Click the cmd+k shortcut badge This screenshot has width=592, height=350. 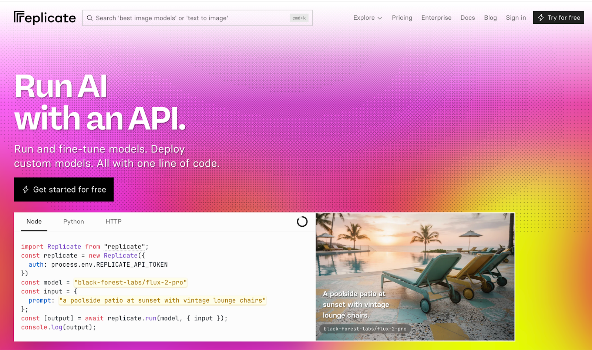pyautogui.click(x=299, y=18)
